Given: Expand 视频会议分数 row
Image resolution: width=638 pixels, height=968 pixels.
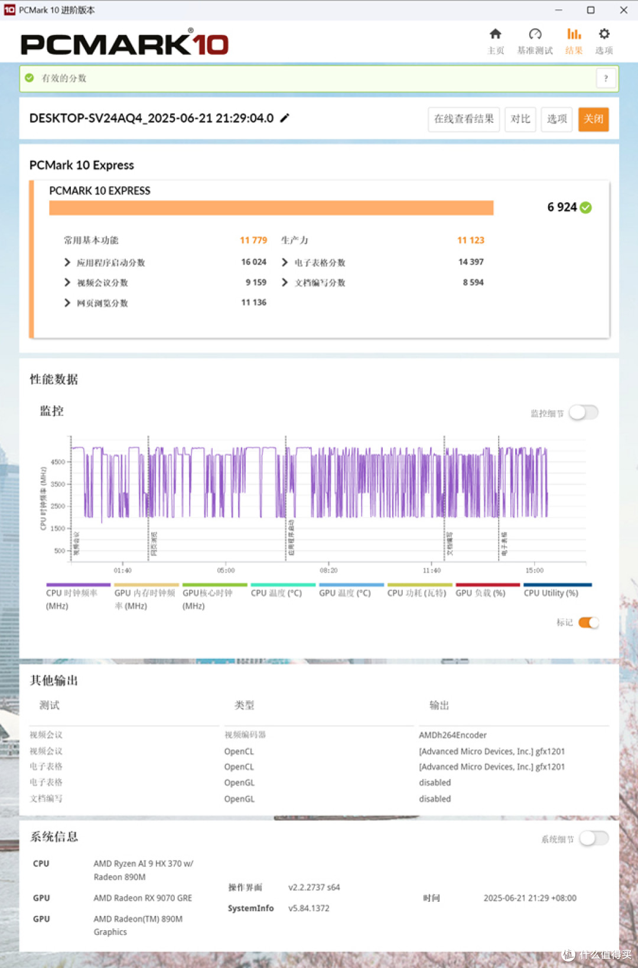Looking at the screenshot, I should point(67,282).
